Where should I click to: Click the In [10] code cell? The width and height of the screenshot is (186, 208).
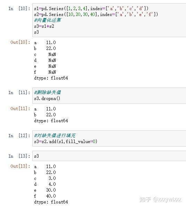pyautogui.click(x=109, y=20)
